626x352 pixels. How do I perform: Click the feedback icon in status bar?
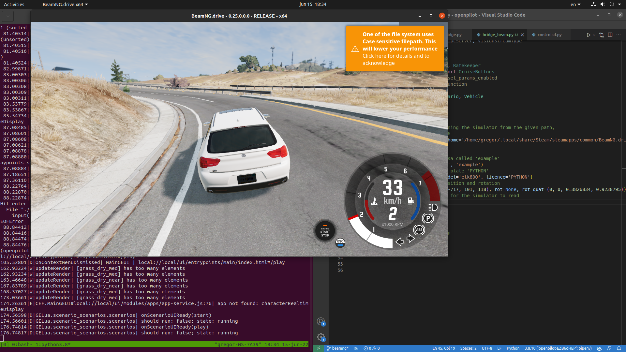click(609, 348)
